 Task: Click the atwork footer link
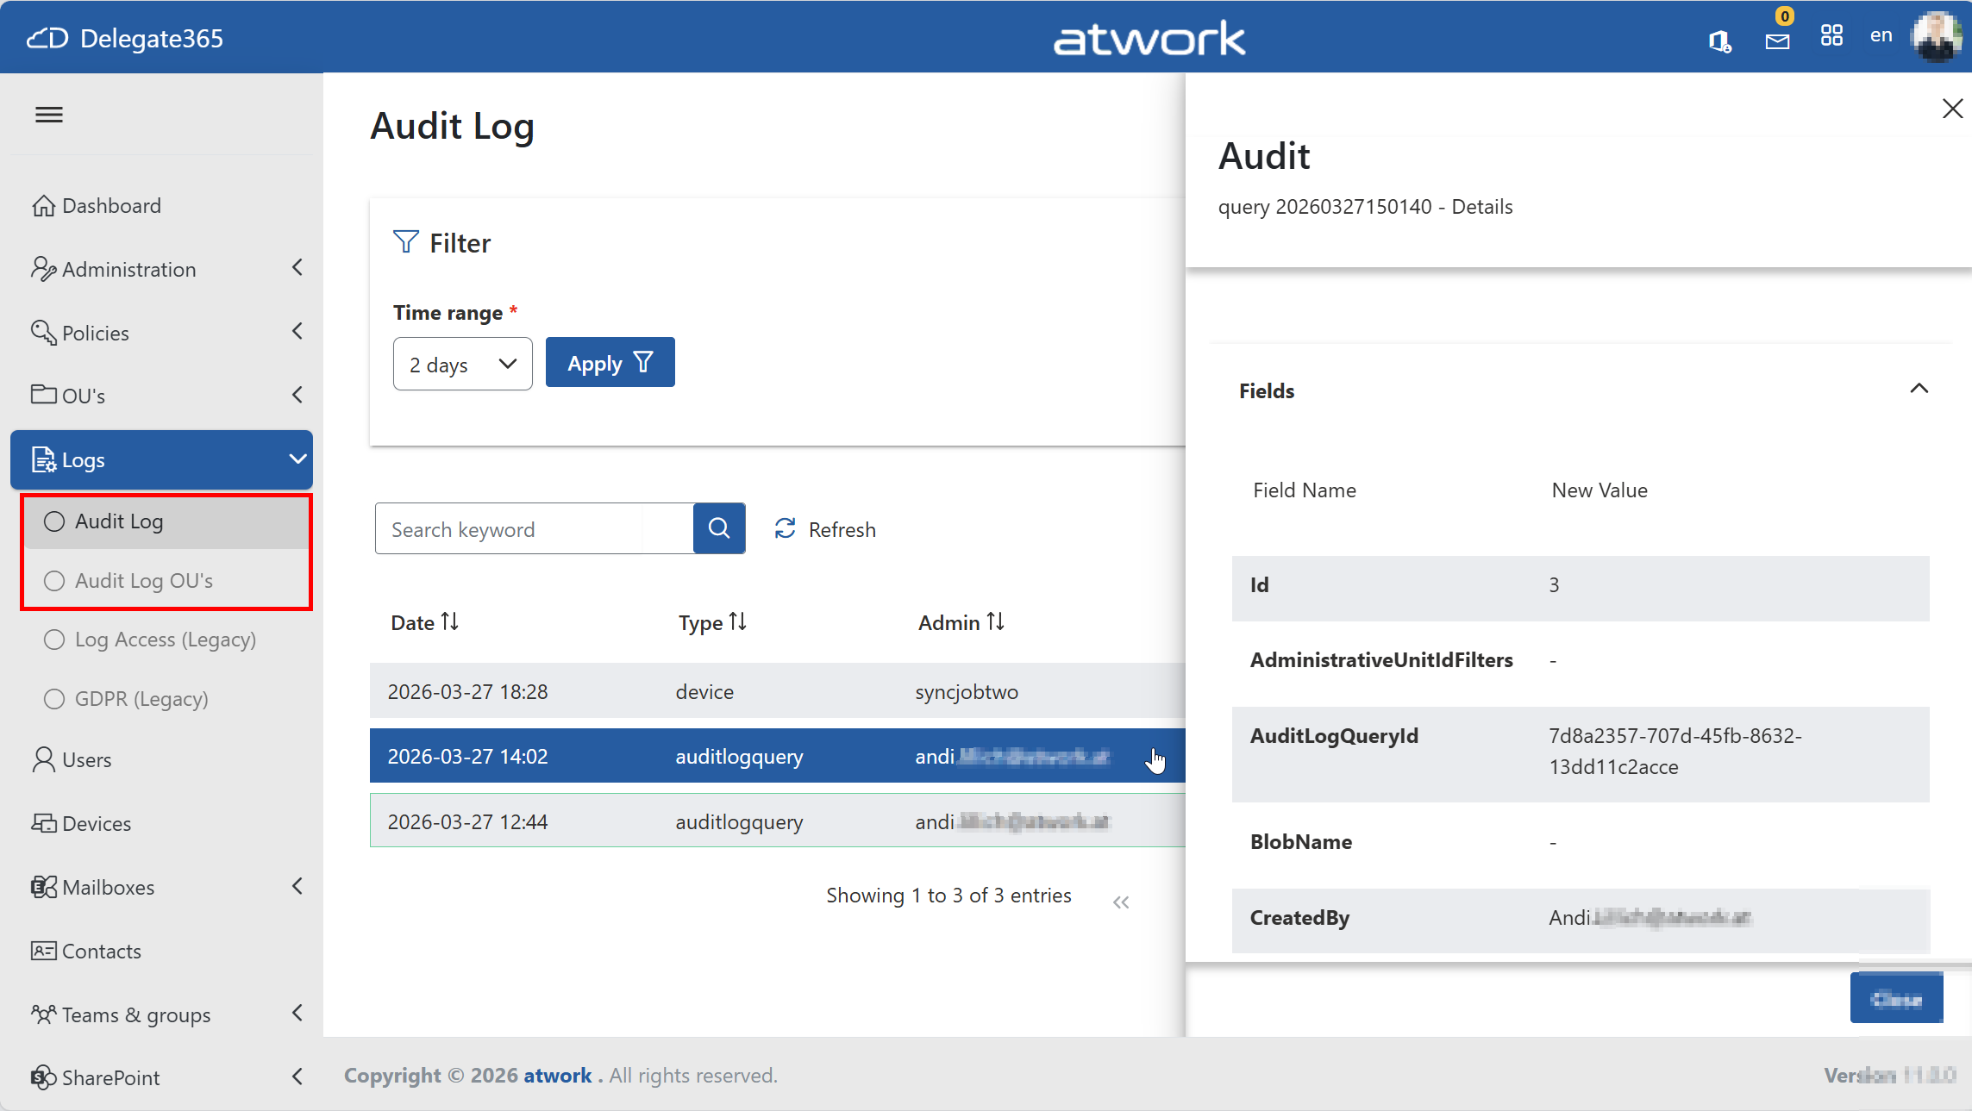557,1076
